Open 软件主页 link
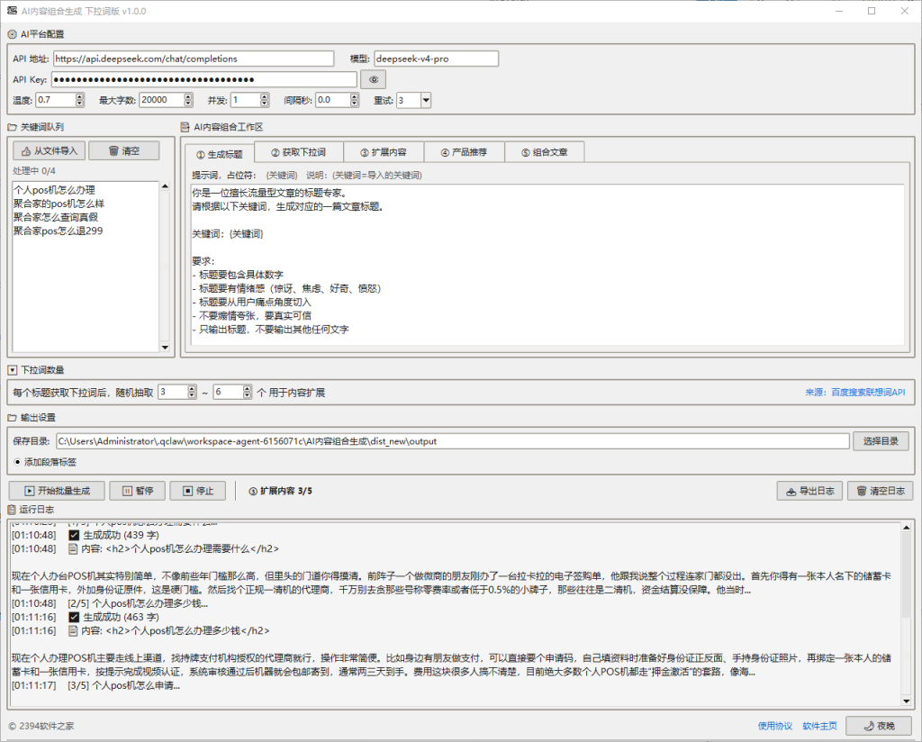922x742 pixels. pyautogui.click(x=819, y=726)
